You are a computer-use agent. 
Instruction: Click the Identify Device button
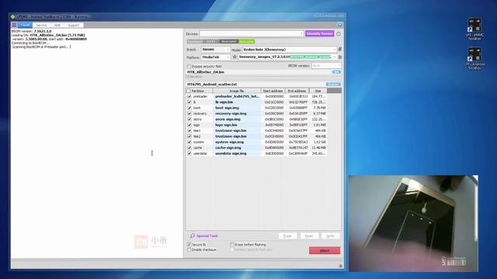click(319, 33)
